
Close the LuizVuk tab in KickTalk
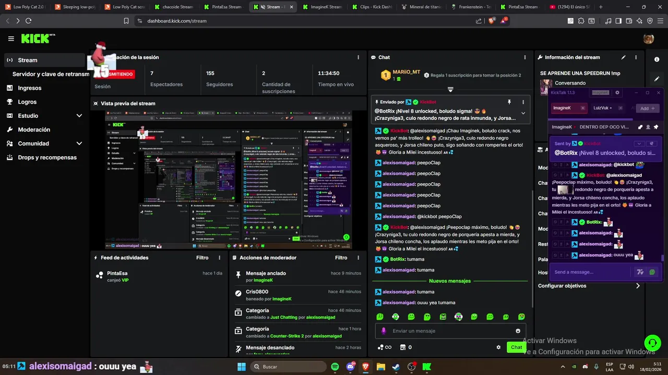tap(620, 108)
